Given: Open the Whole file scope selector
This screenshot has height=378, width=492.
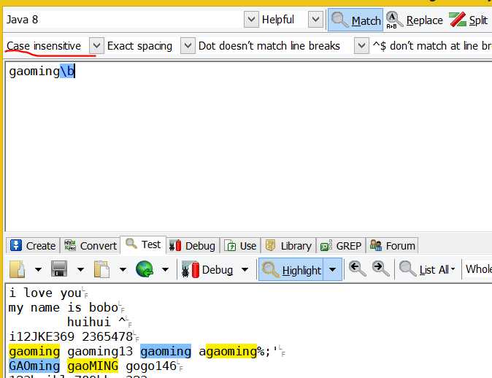Looking at the screenshot, I should point(477,269).
